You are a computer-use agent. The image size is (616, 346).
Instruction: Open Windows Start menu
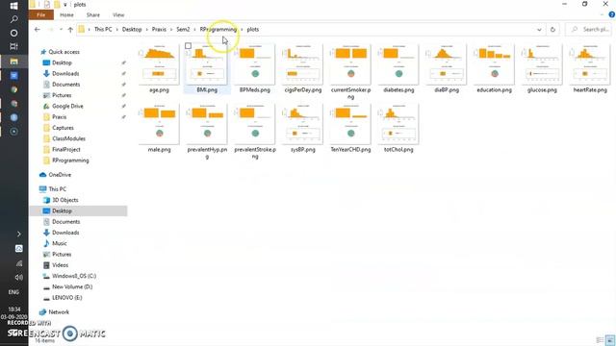(13, 6)
